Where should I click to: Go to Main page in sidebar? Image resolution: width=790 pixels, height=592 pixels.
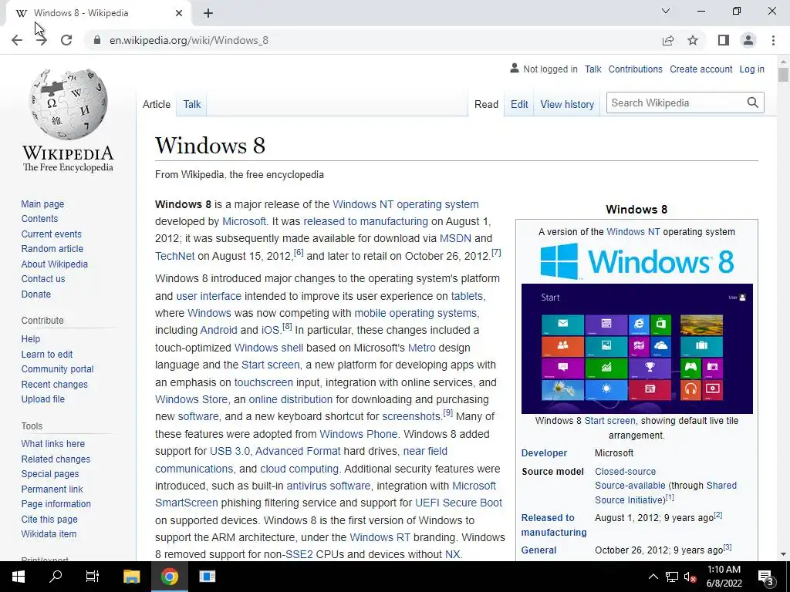pyautogui.click(x=42, y=203)
